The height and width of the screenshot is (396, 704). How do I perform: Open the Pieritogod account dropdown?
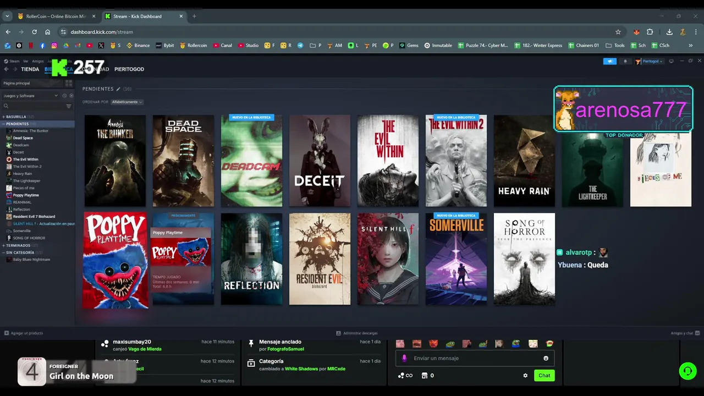click(649, 61)
